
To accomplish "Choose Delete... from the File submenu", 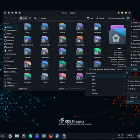I will [133, 89].
